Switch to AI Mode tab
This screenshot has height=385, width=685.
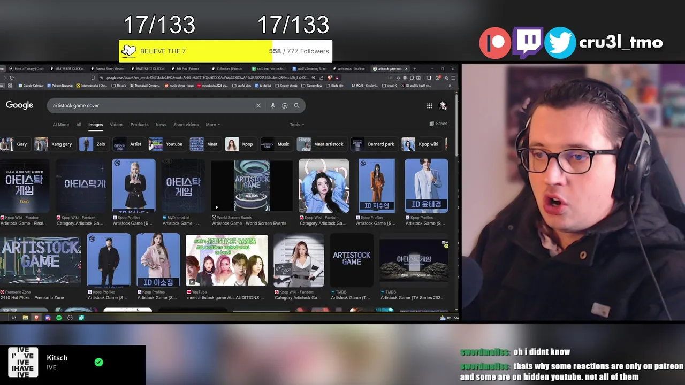(x=61, y=125)
